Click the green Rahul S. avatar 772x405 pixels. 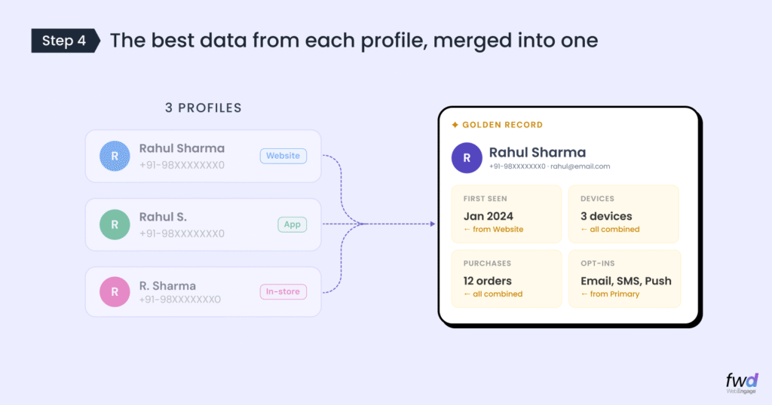coord(115,224)
